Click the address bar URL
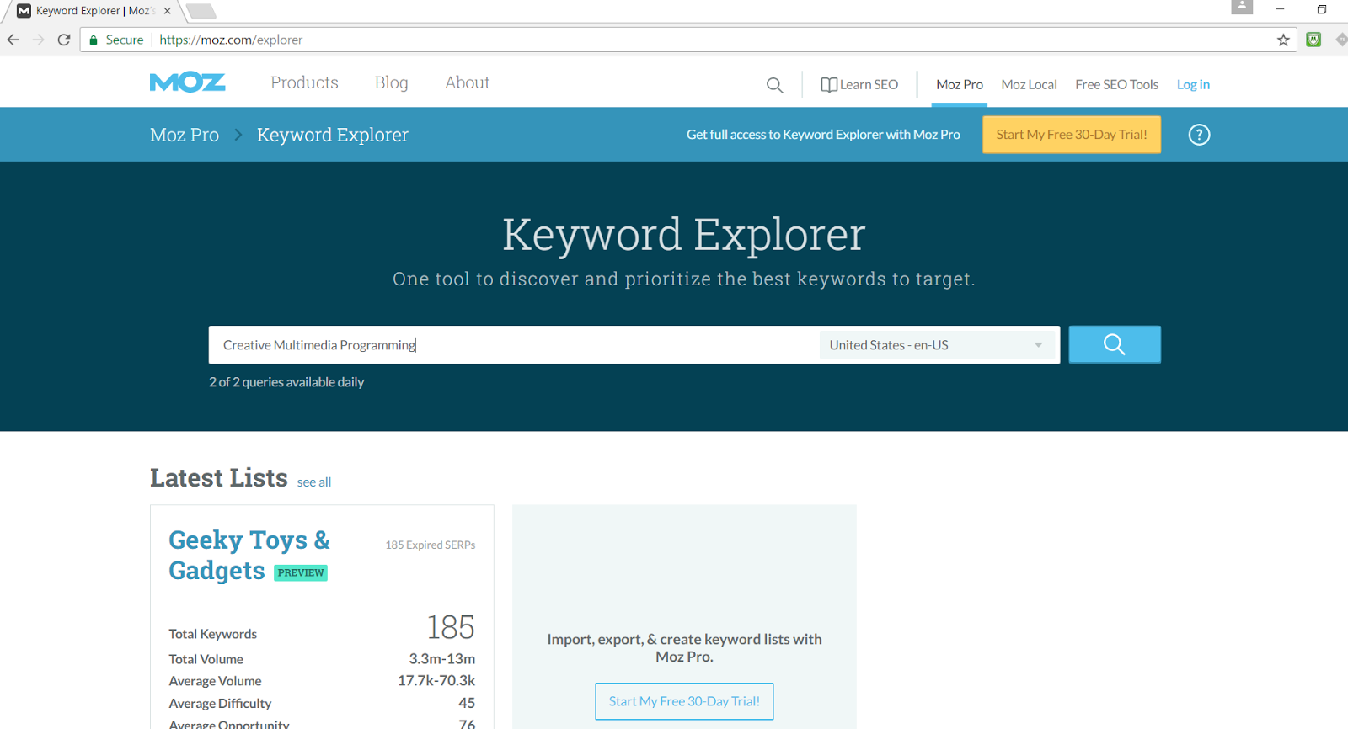Viewport: 1348px width, 729px height. 231,40
